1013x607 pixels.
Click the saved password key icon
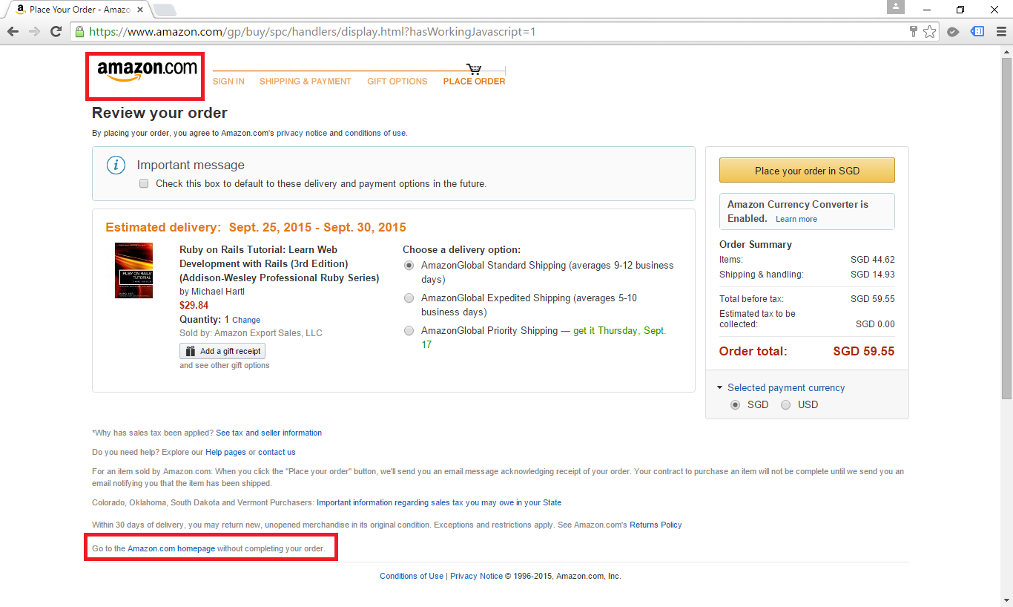pyautogui.click(x=914, y=32)
